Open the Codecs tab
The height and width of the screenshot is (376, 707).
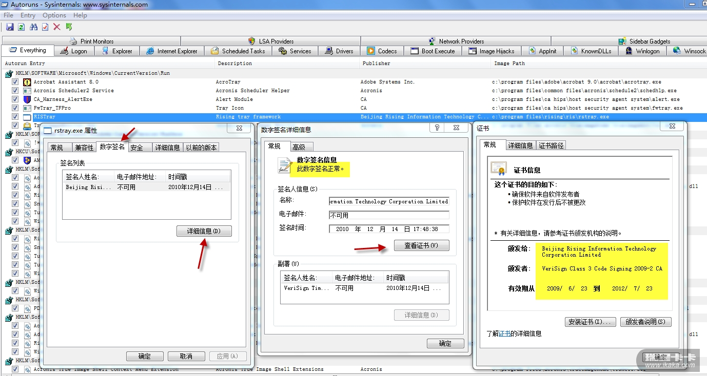pos(382,51)
